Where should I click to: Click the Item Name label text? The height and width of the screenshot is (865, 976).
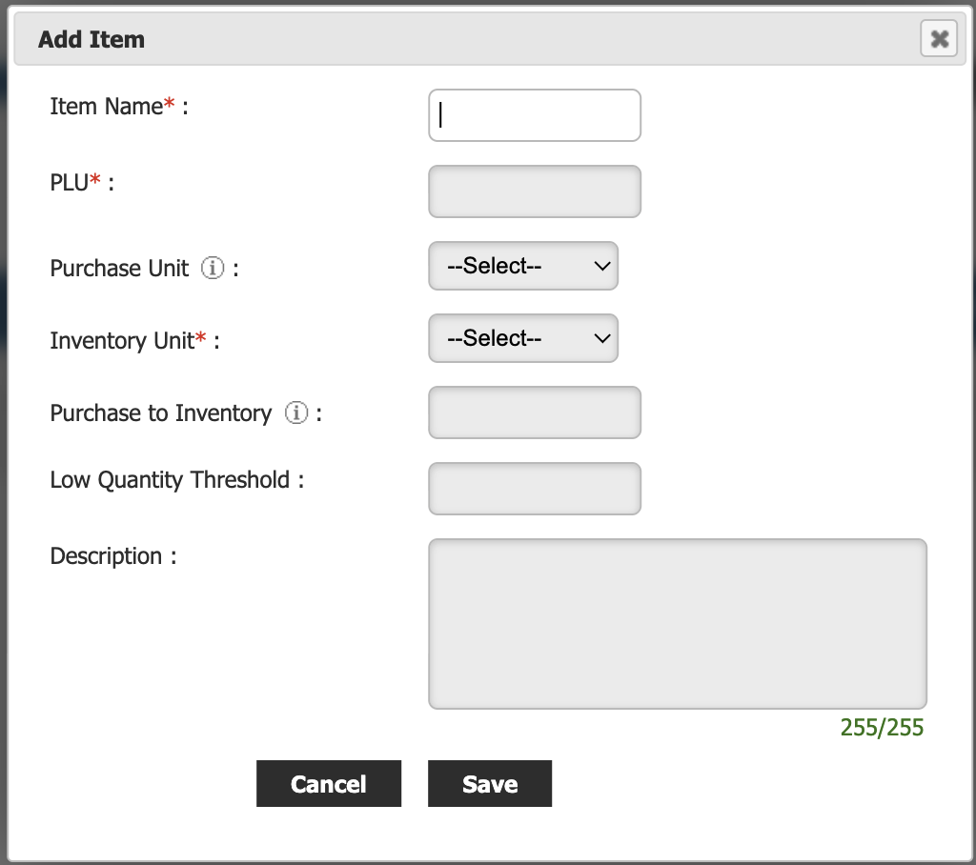[106, 107]
